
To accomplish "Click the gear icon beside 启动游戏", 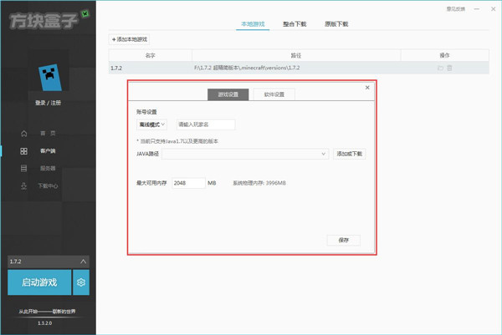I will pos(81,283).
